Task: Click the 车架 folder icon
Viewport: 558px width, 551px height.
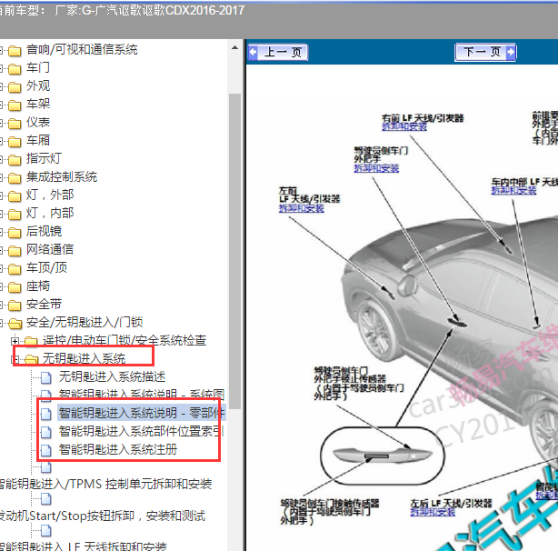Action: coord(15,105)
